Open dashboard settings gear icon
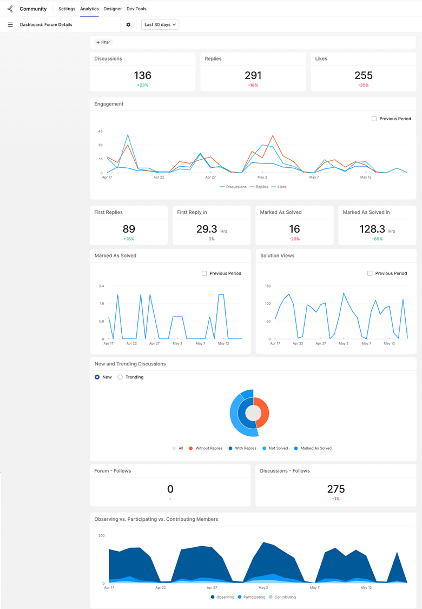422x609 pixels. coord(129,24)
